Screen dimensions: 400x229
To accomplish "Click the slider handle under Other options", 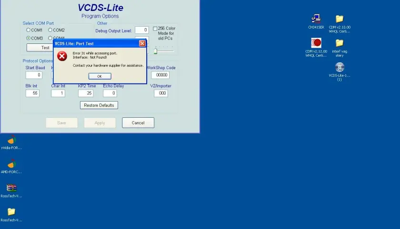I will pos(155,51).
